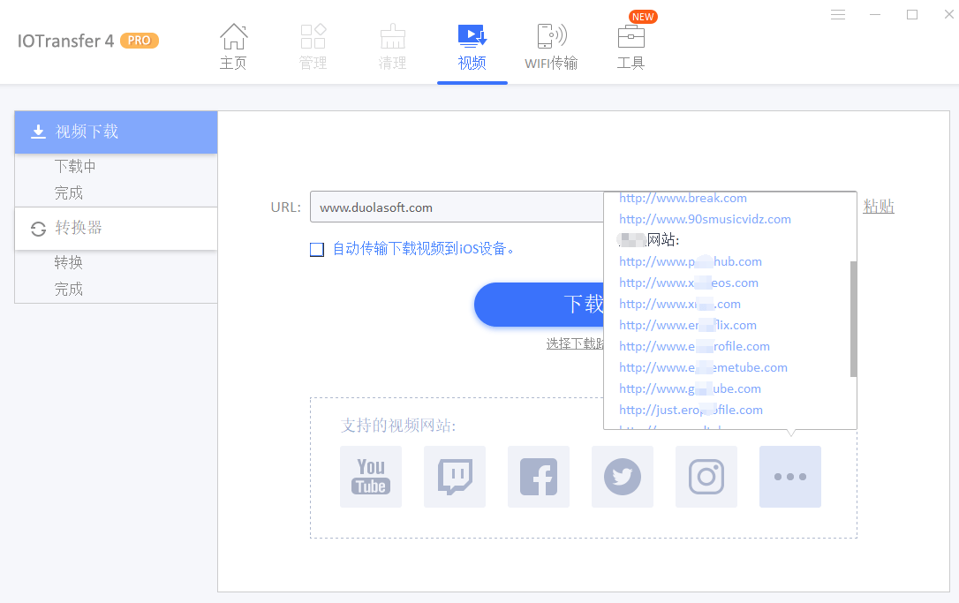Switch to the 管理 manage tab

(x=313, y=47)
